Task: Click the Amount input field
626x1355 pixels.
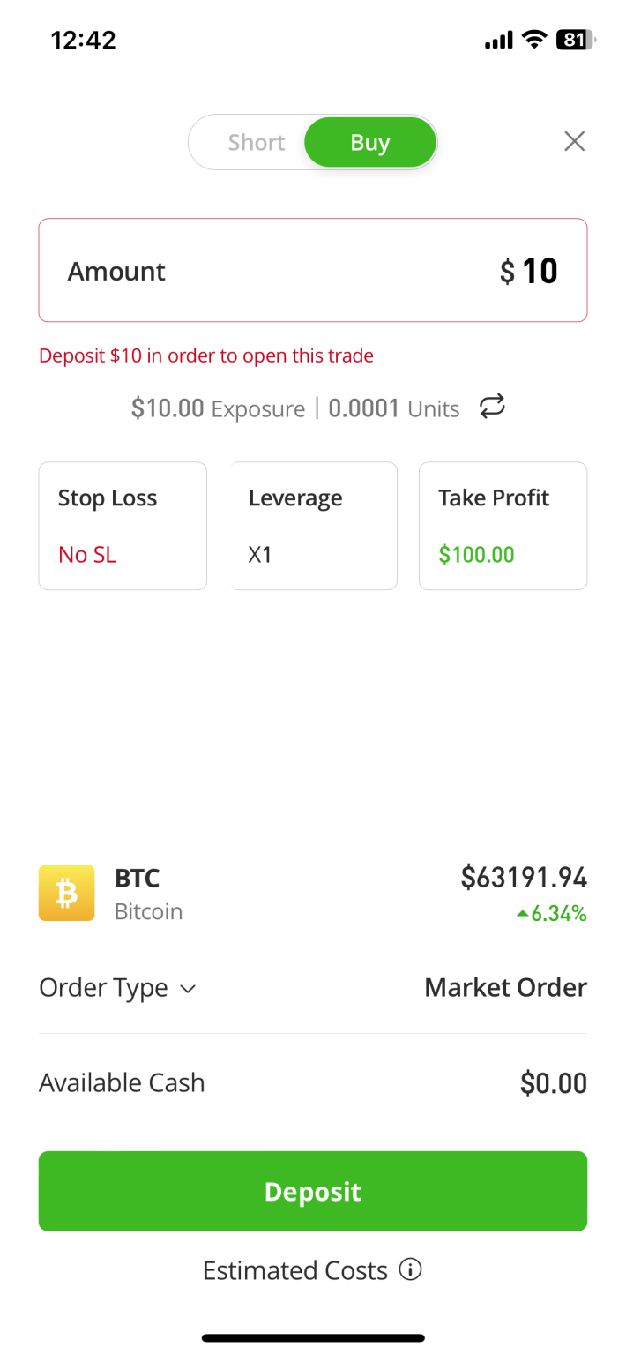Action: (x=313, y=270)
